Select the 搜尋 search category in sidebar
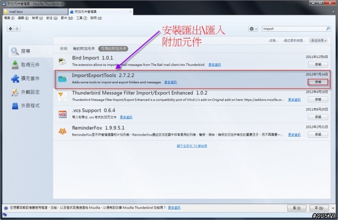The image size is (338, 220). (x=31, y=51)
